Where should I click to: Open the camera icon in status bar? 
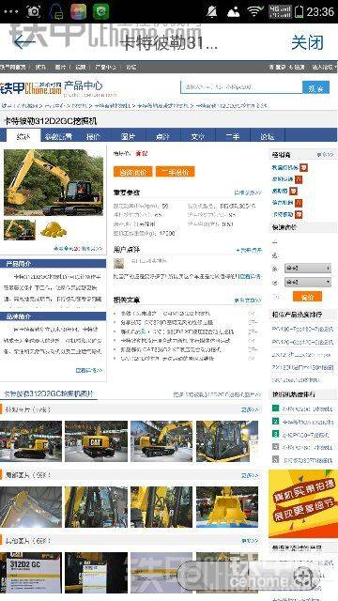(x=34, y=11)
